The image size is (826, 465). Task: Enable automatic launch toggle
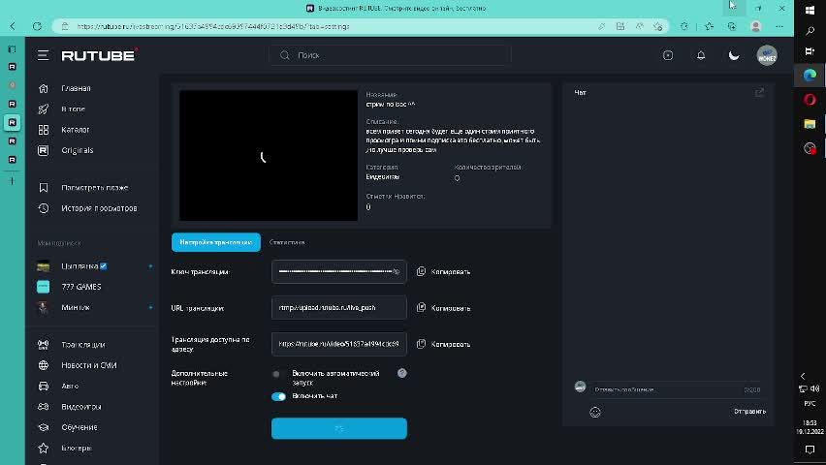click(x=278, y=374)
